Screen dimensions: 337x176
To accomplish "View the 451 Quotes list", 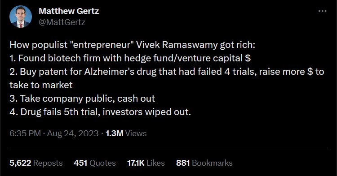I will tap(94, 163).
